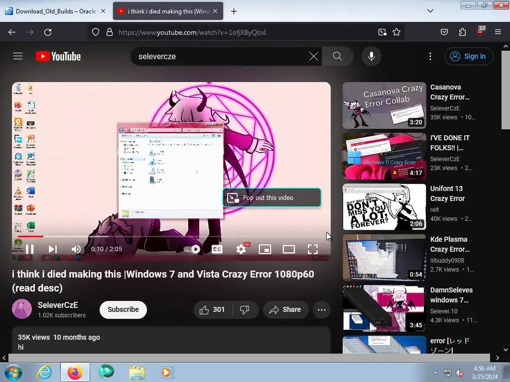Viewport: 510px width, 382px height.
Task: Open the tracking protection shield icon
Action: pos(95,32)
